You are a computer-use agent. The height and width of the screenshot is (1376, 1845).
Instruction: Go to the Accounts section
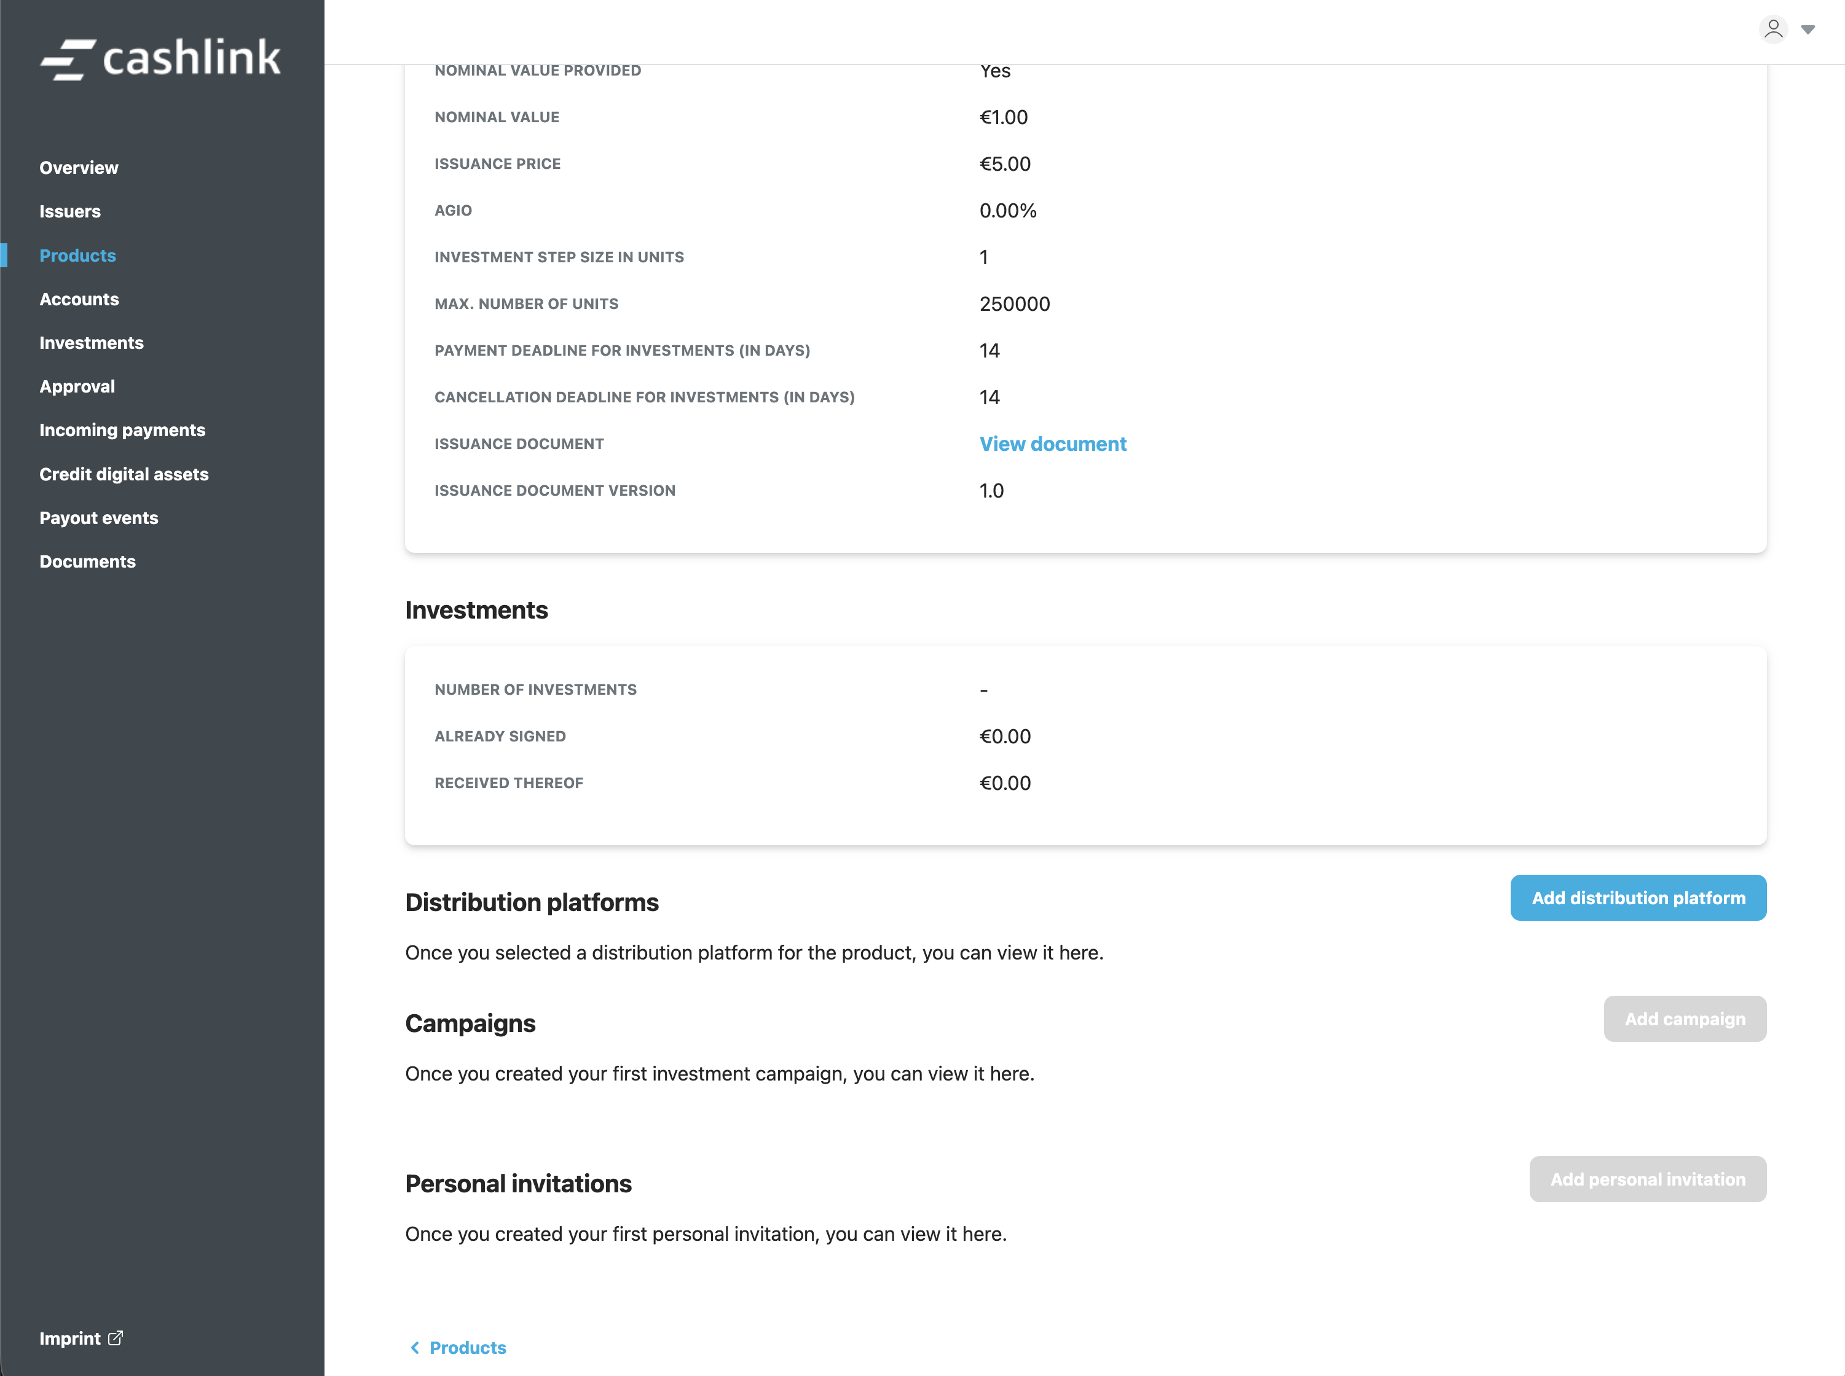tap(78, 299)
